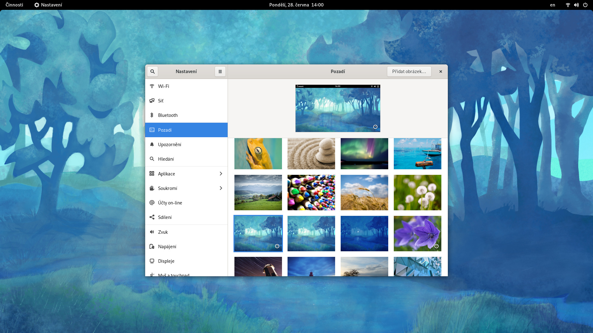This screenshot has height=333, width=593.
Task: Click the bell icon next to Upozornění
Action: click(x=152, y=145)
